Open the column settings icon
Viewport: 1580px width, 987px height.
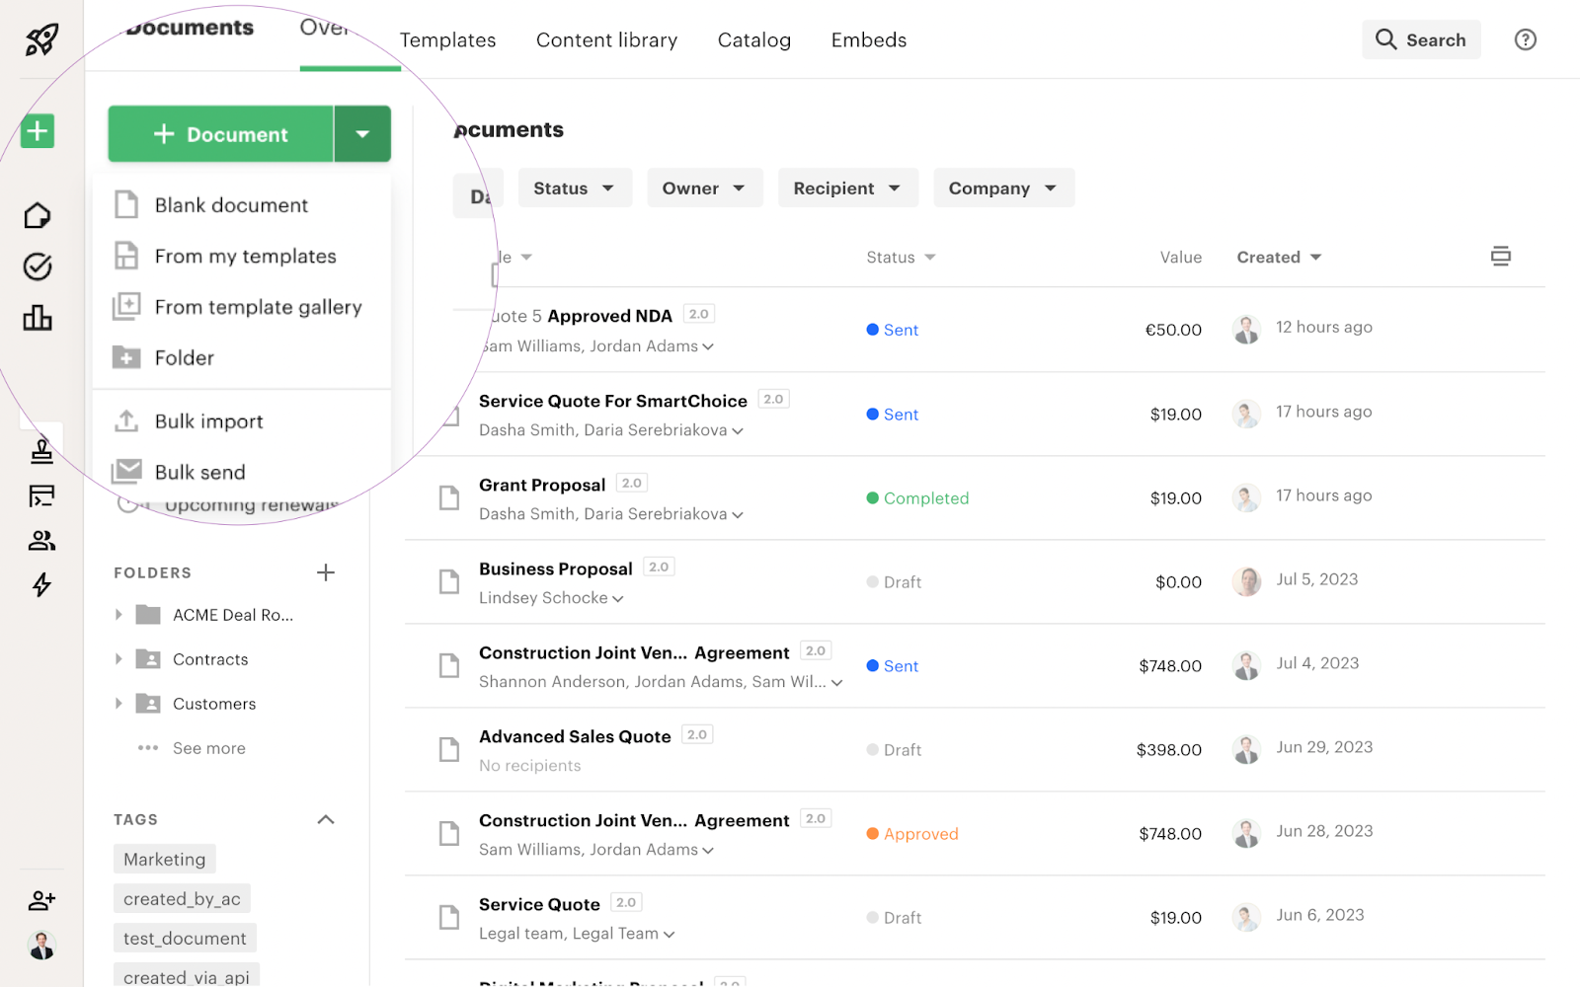pos(1501,257)
